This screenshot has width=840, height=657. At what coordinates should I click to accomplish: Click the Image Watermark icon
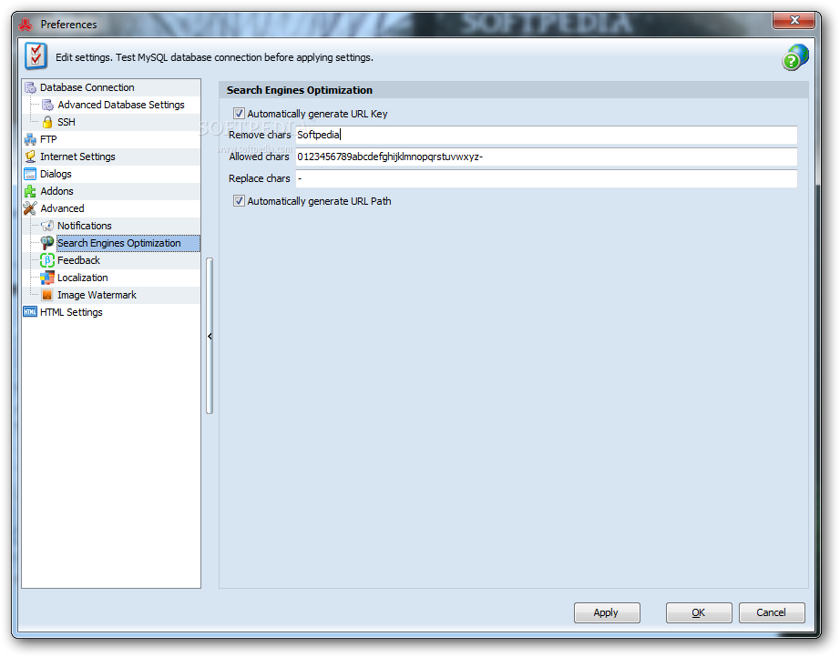[x=47, y=295]
